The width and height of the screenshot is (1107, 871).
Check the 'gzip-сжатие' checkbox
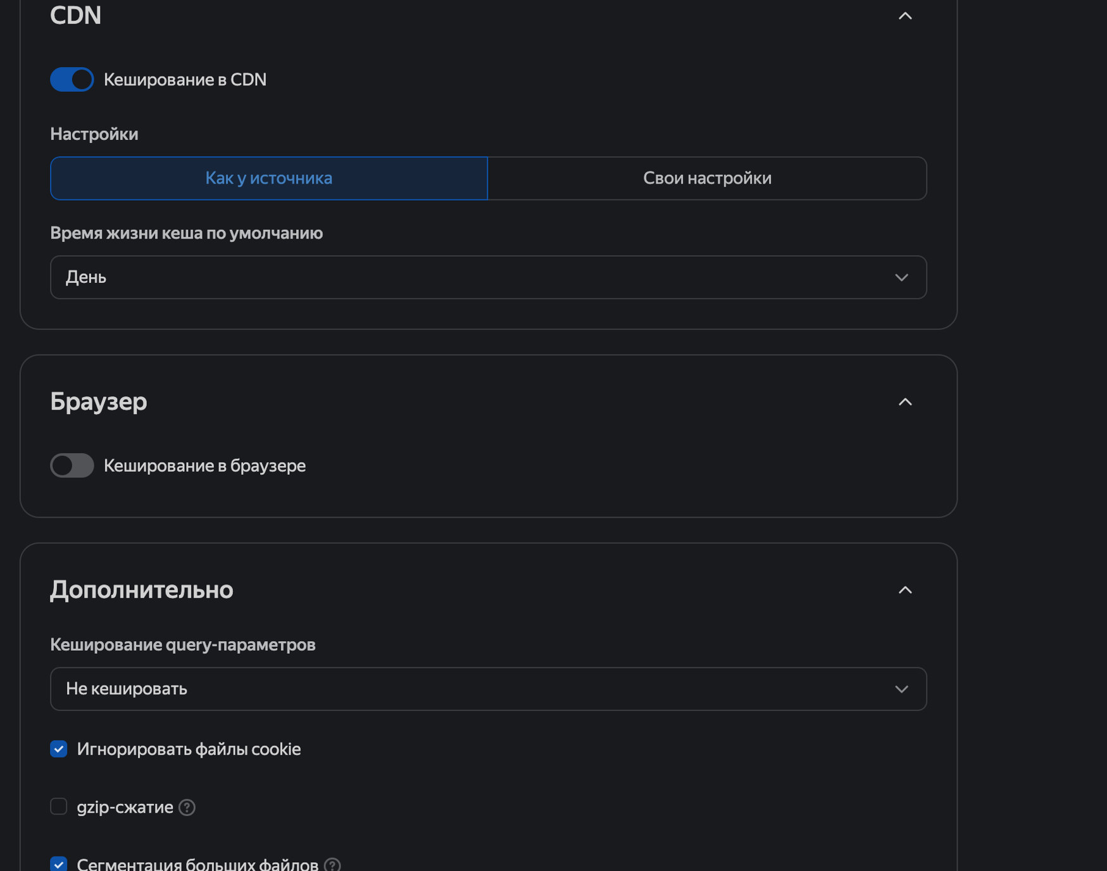pyautogui.click(x=59, y=806)
